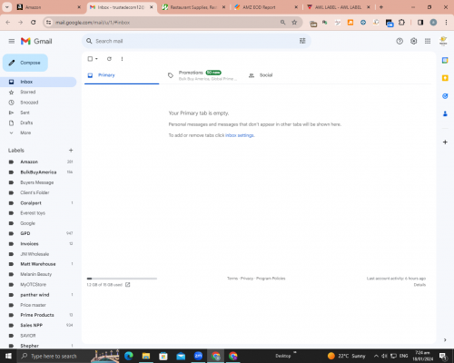Hide the side panel with the chevron

pyautogui.click(x=445, y=340)
